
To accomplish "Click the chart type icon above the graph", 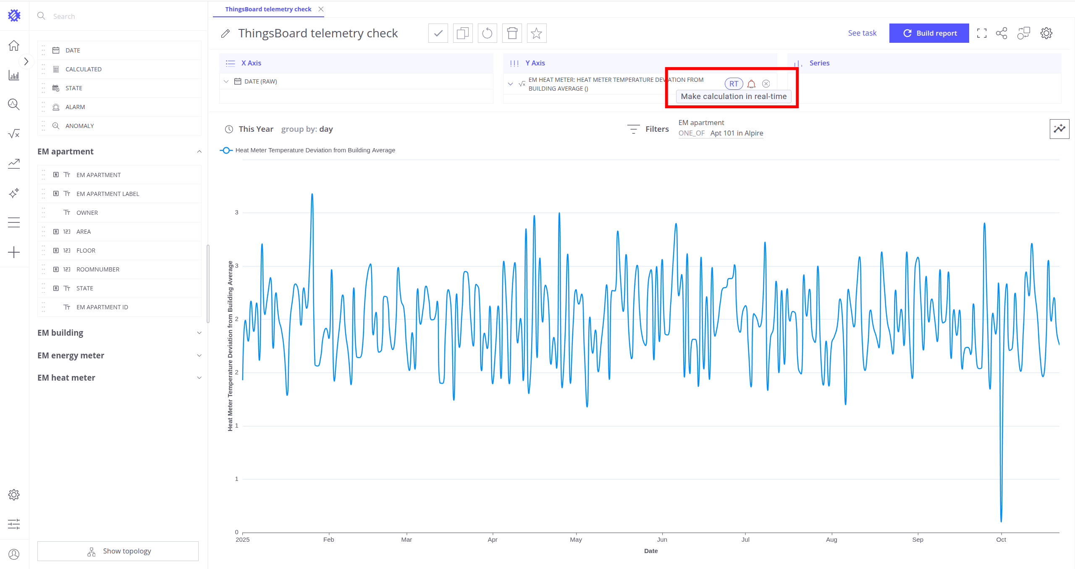I will tap(1059, 129).
